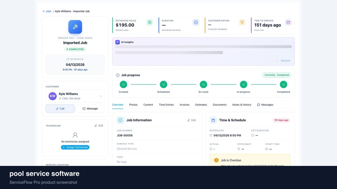Click Assign Technician button

(75, 148)
